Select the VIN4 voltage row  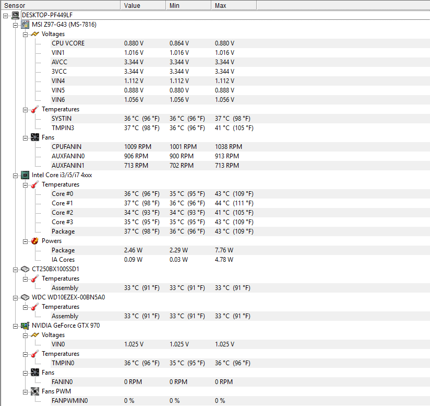(x=240, y=81)
